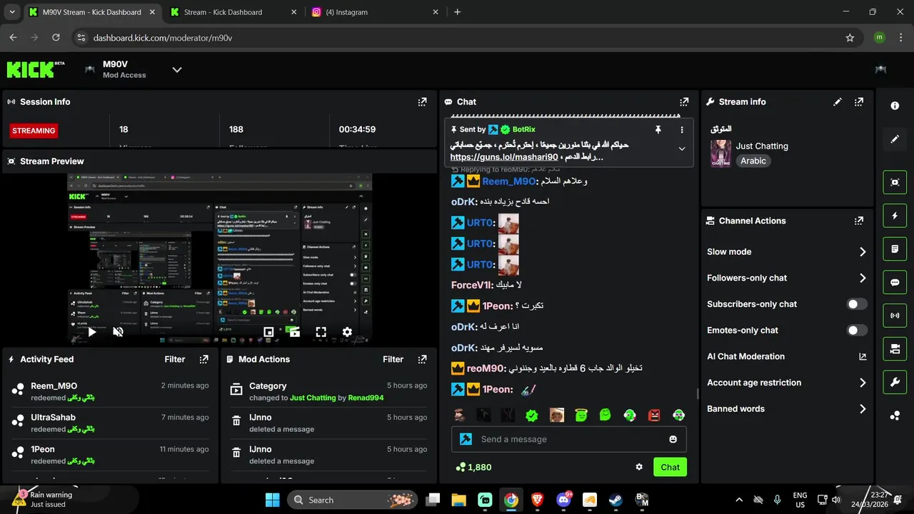Reload the browser page

(57, 38)
